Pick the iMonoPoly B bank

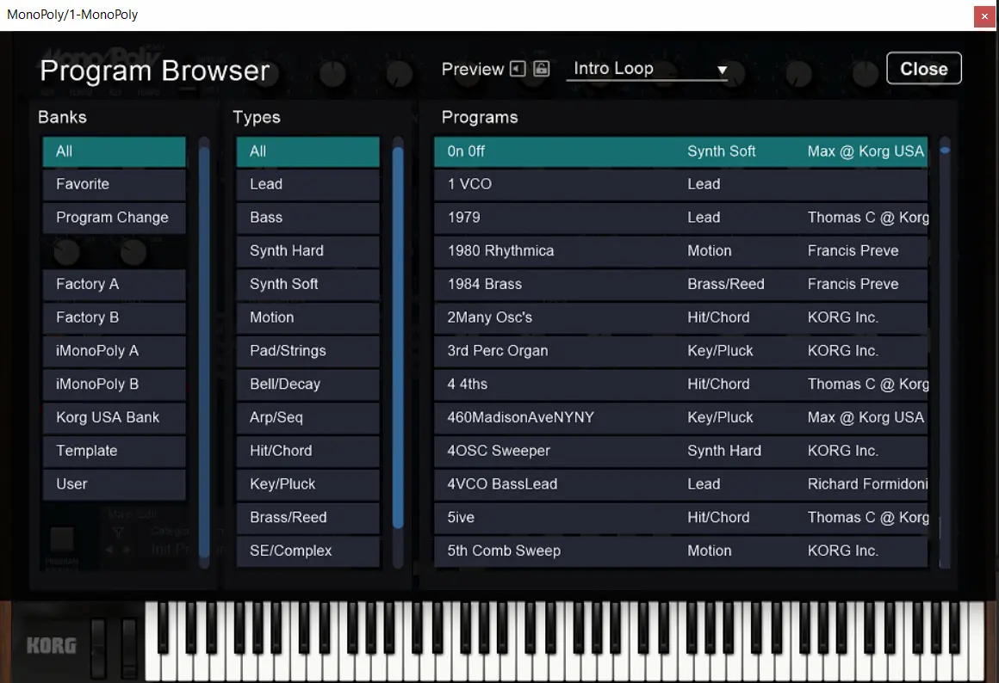pos(114,385)
